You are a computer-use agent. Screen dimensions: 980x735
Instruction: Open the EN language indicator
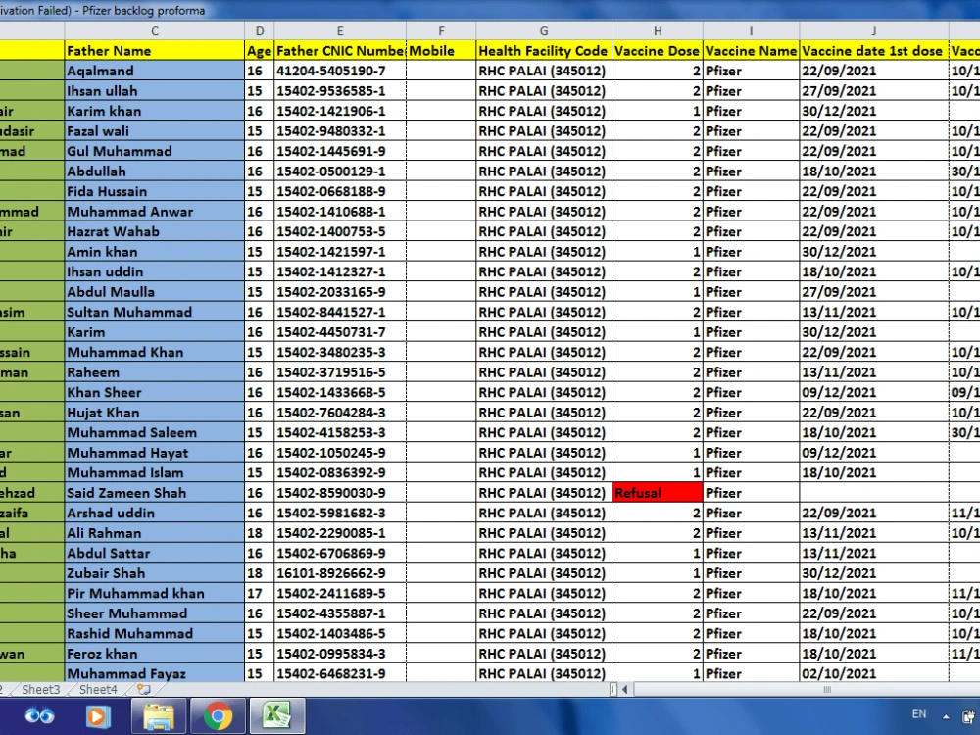tap(919, 713)
